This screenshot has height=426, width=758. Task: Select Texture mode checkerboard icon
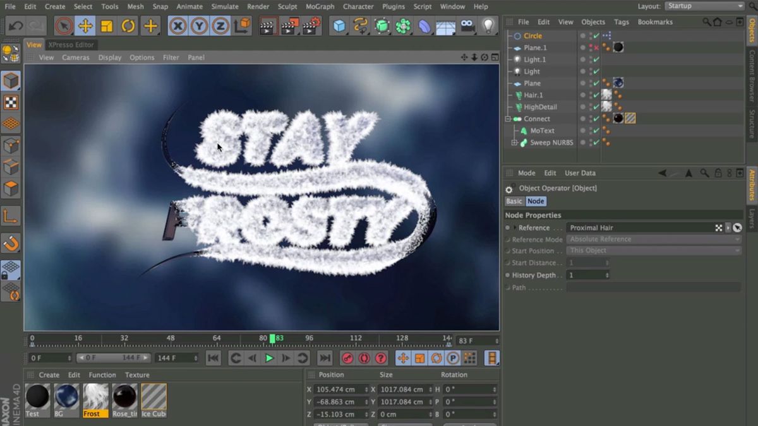[x=11, y=102]
